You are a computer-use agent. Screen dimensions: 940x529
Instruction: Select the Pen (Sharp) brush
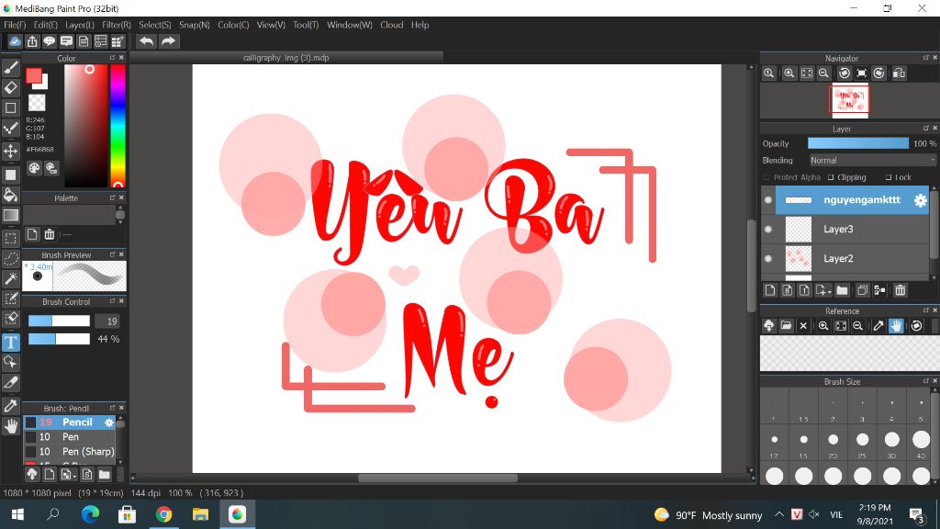pyautogui.click(x=70, y=451)
